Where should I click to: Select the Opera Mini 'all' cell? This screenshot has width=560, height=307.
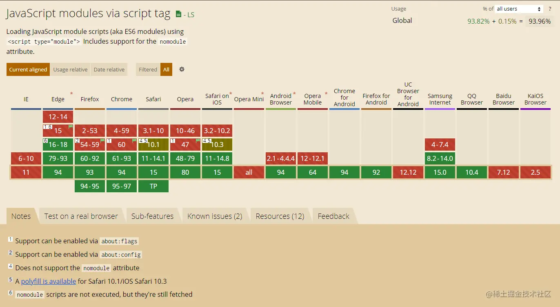249,172
